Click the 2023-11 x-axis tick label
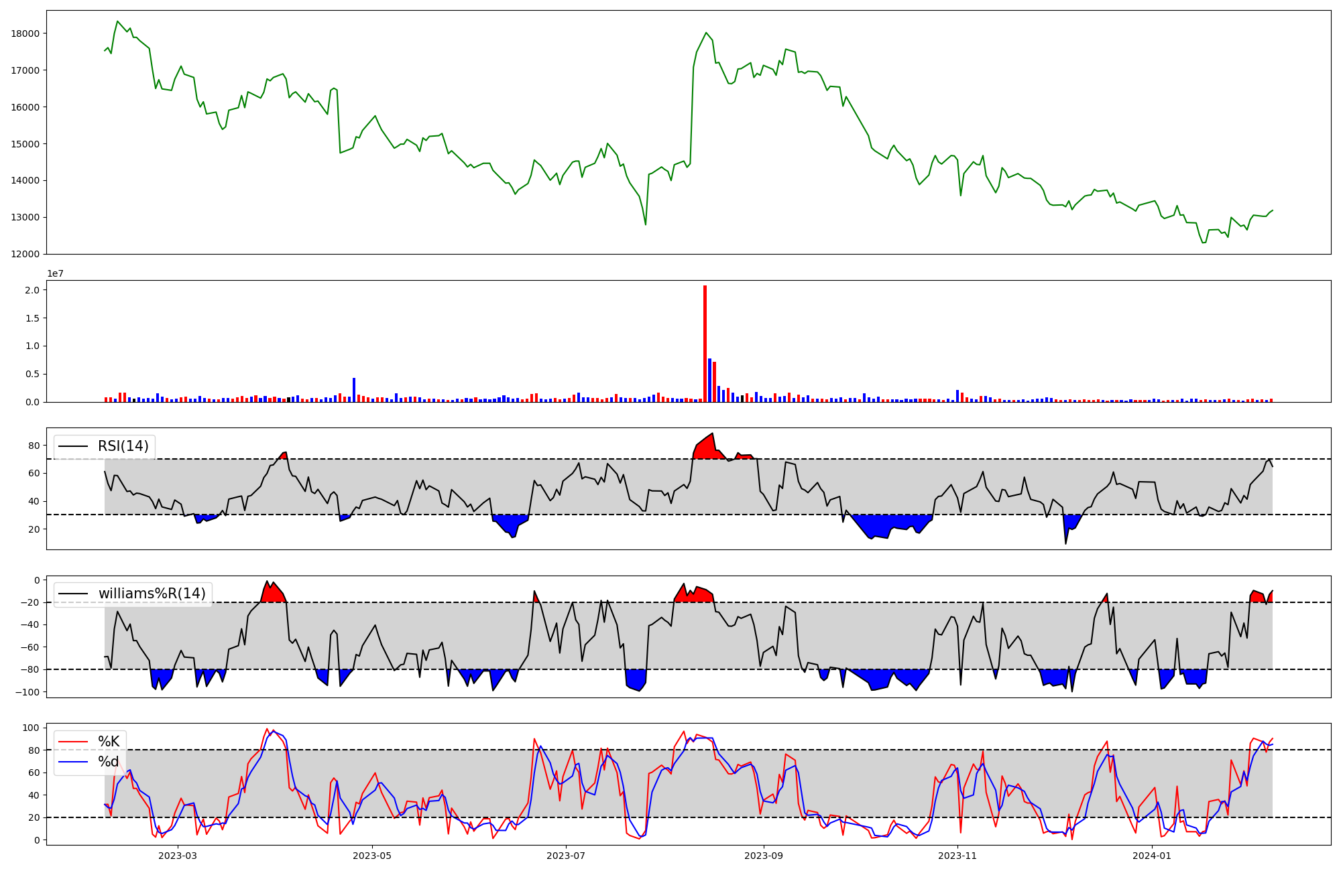Image resolution: width=1341 pixels, height=871 pixels. 957,856
